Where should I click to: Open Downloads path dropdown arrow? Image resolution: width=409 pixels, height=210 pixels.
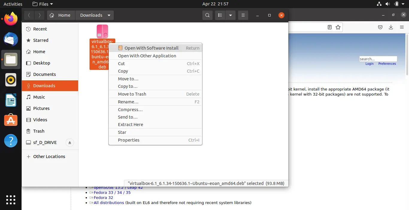click(x=109, y=15)
